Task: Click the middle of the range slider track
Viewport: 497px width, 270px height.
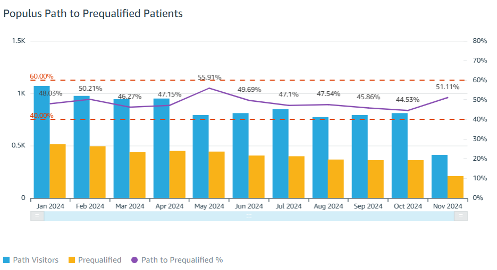Action: click(x=249, y=215)
